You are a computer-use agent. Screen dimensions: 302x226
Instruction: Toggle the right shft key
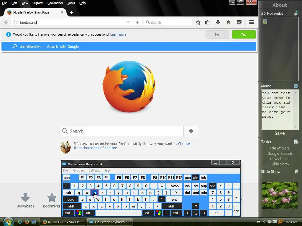[x=171, y=206]
